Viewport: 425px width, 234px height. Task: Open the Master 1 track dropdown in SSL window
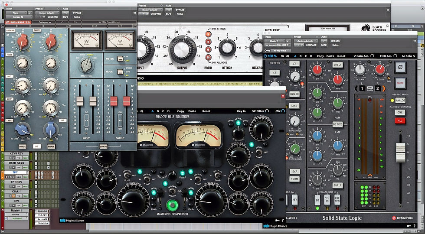pos(275,41)
